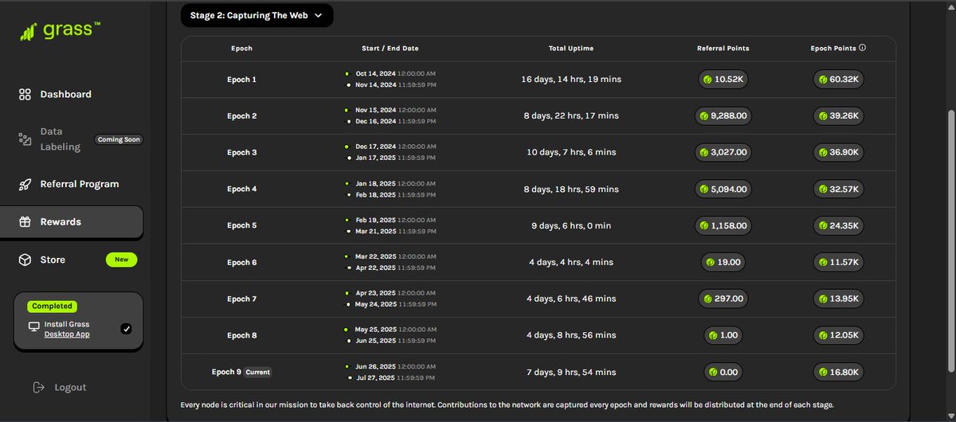Click the grass icon beside 3,027.00
Image resolution: width=956 pixels, height=422 pixels.
(x=703, y=152)
